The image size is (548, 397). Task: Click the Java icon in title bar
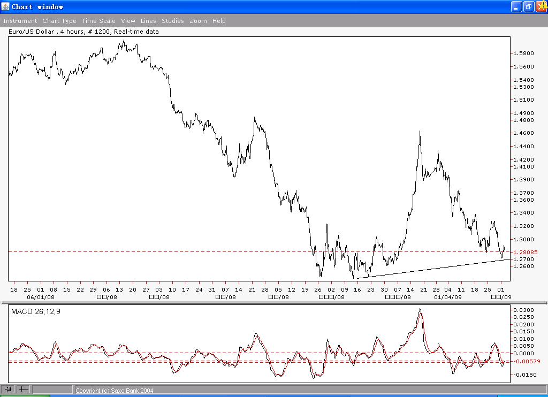[5, 6]
